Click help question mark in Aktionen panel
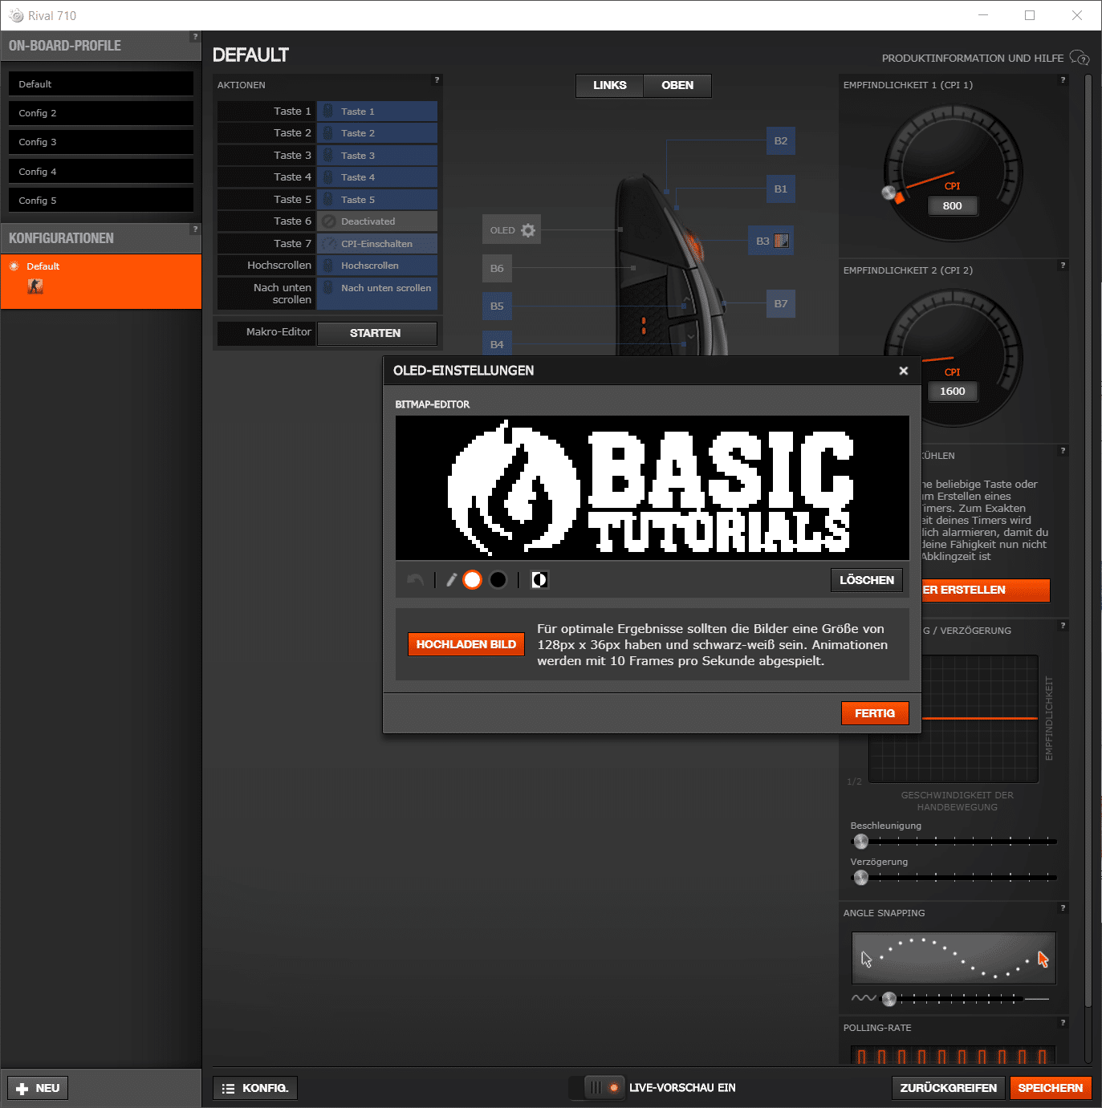The image size is (1102, 1108). (437, 80)
